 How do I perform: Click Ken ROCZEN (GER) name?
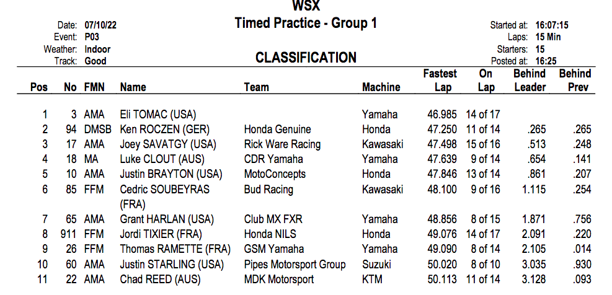pos(165,130)
